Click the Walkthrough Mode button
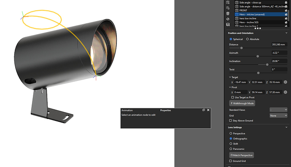This screenshot has height=167, width=291. [242, 103]
